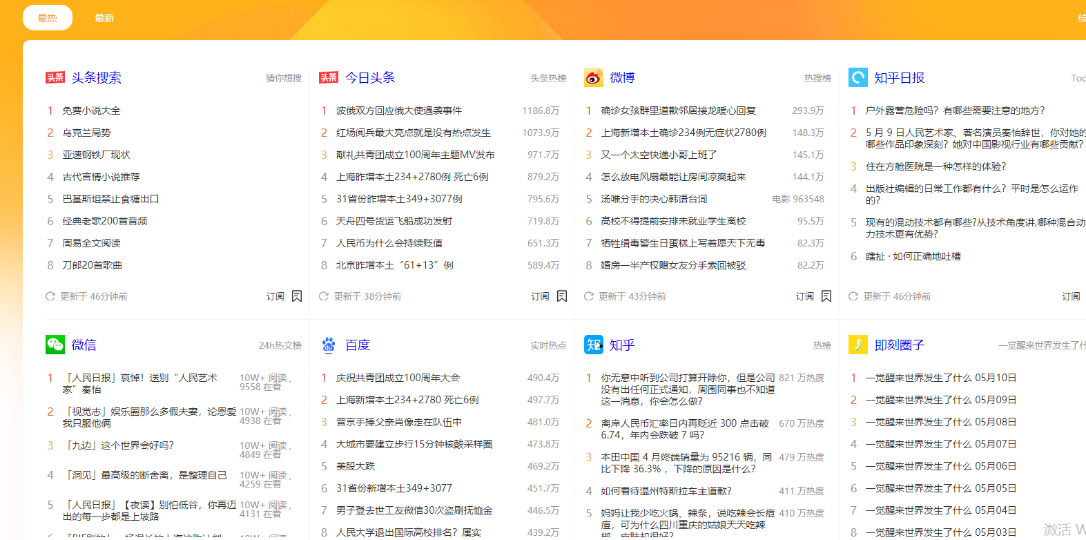Open the 微信 title link
The width and height of the screenshot is (1086, 540).
tap(84, 345)
